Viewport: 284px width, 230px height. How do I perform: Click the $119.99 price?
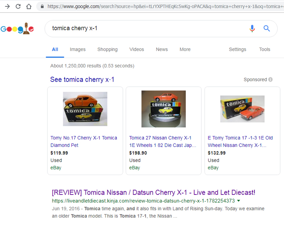coord(59,153)
